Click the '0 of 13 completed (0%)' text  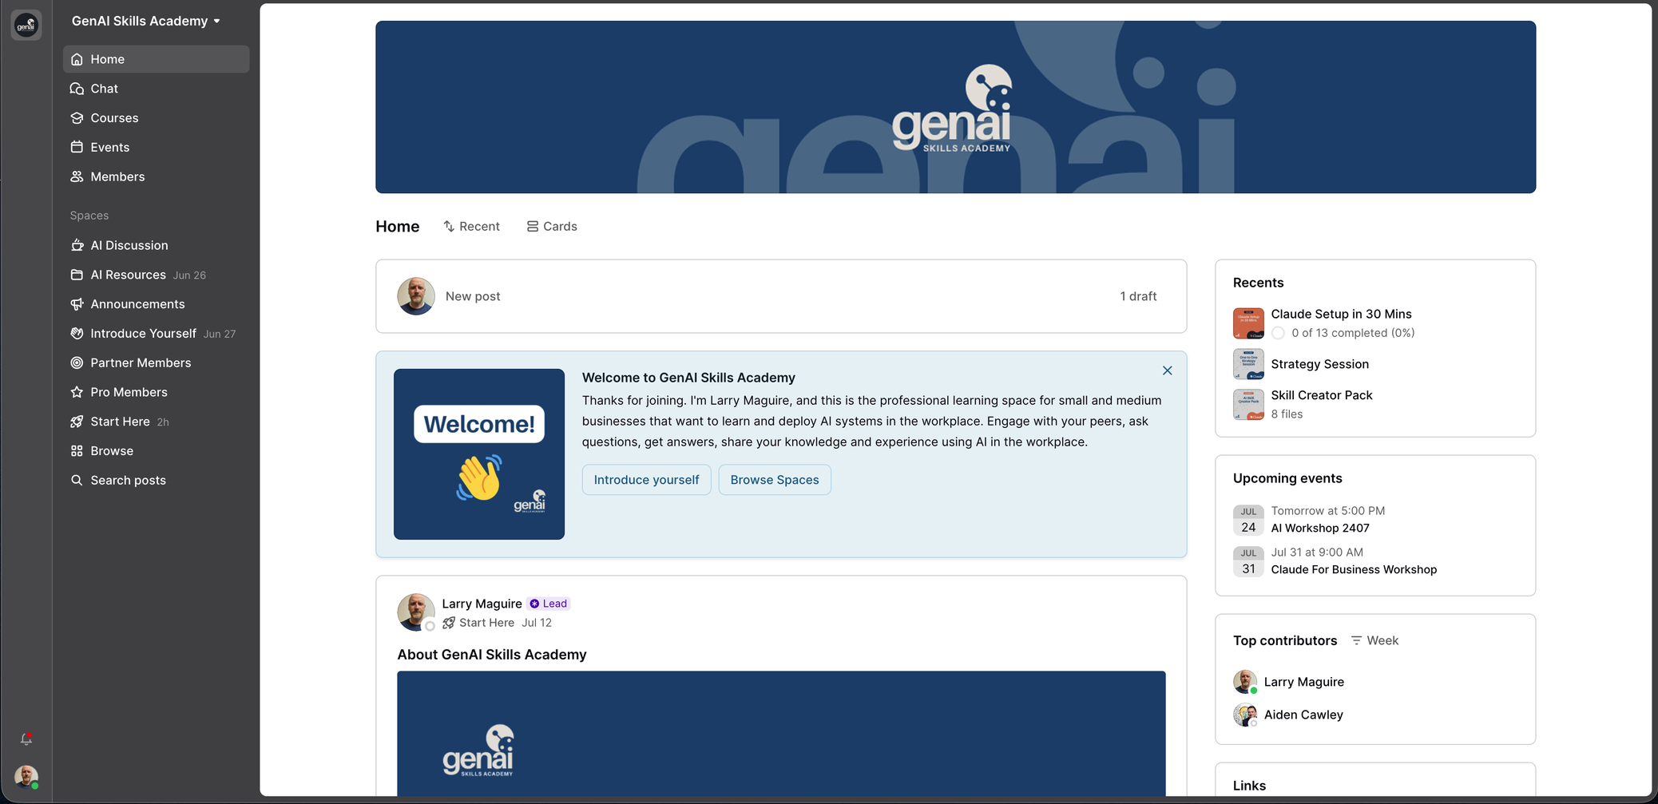click(1353, 333)
